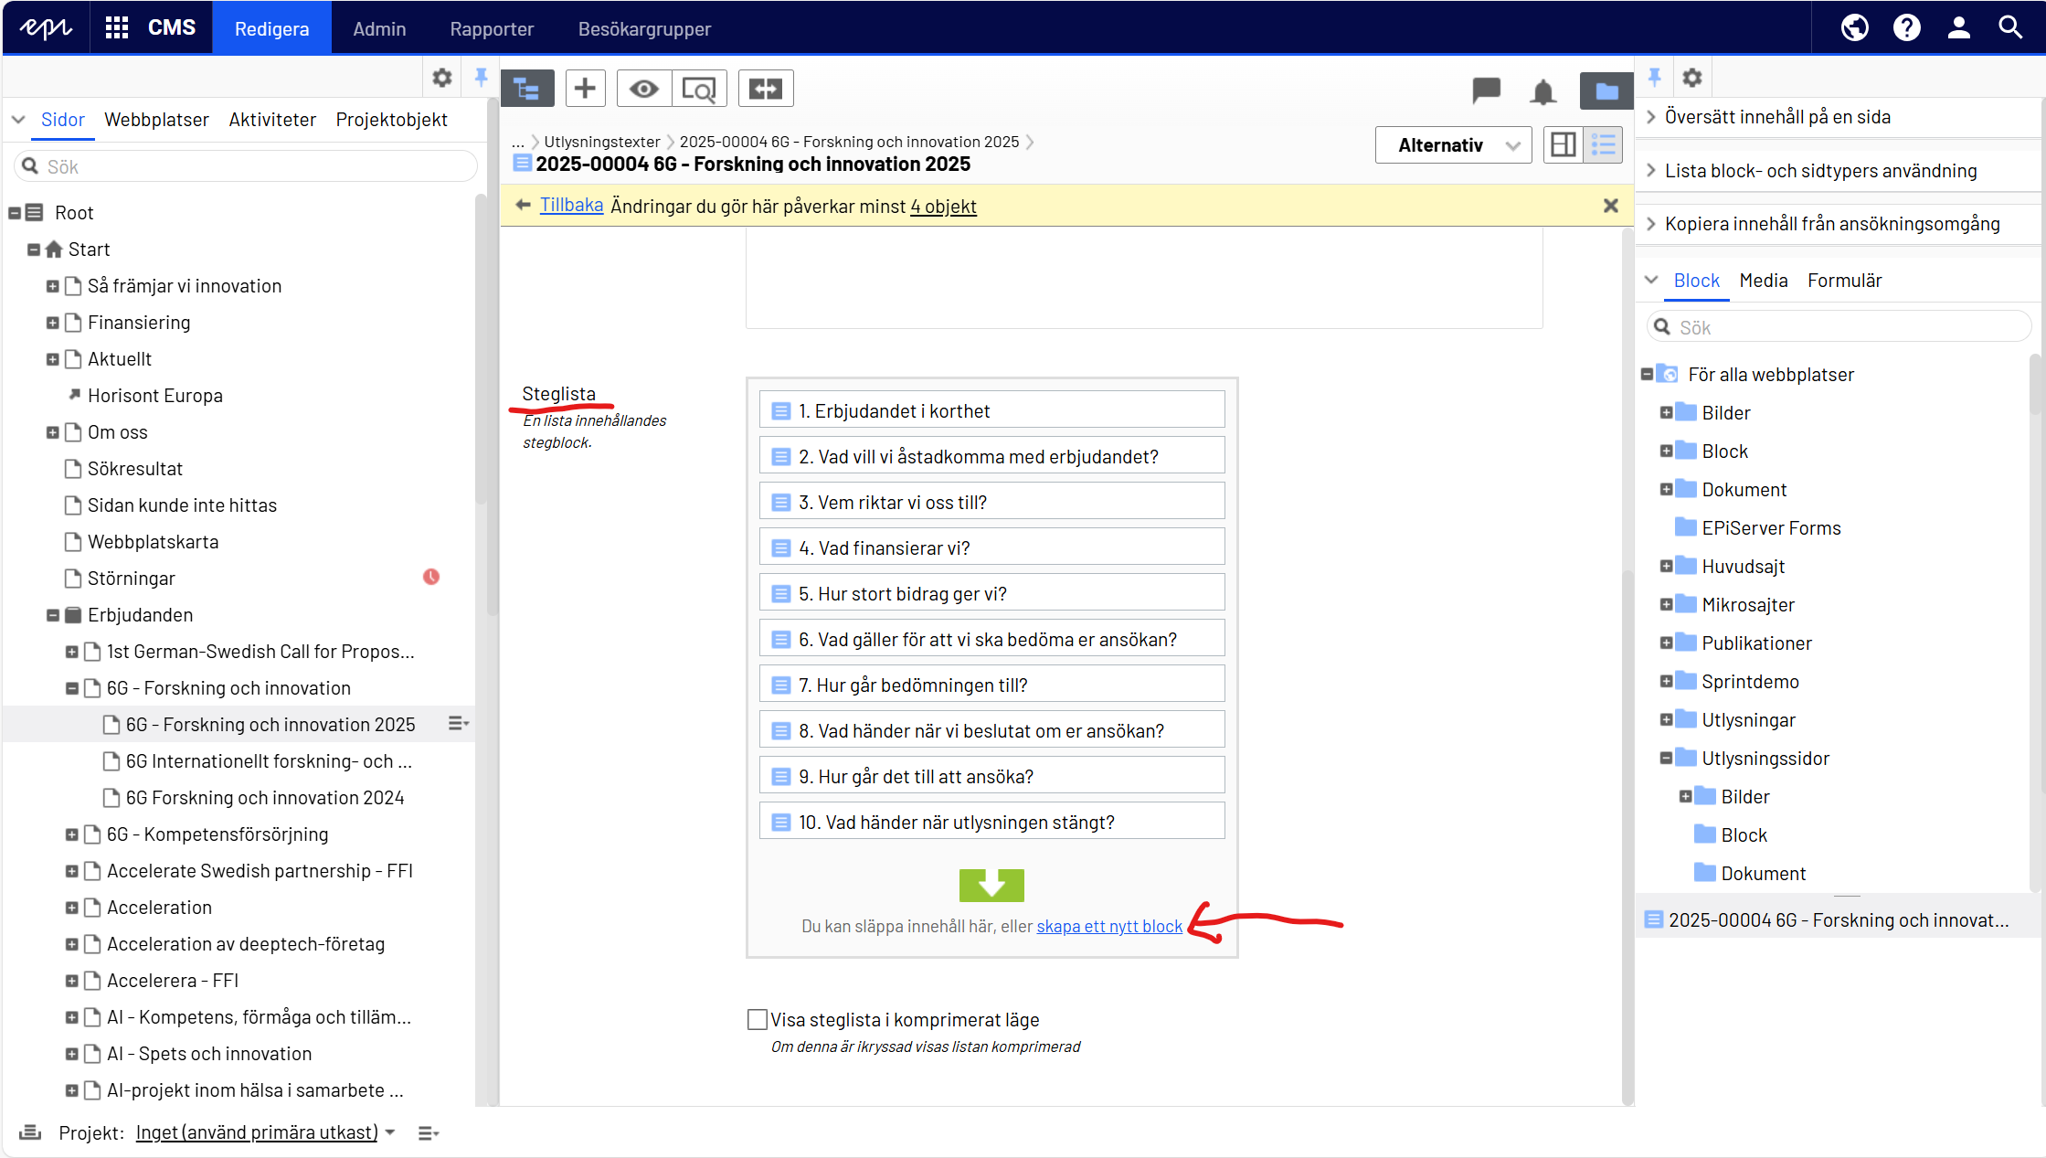Click 'skapa ett nytt block' link

pyautogui.click(x=1108, y=926)
